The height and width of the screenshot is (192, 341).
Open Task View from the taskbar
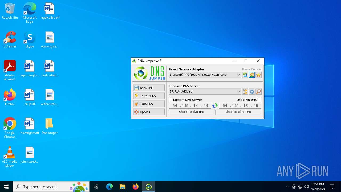[96, 187]
